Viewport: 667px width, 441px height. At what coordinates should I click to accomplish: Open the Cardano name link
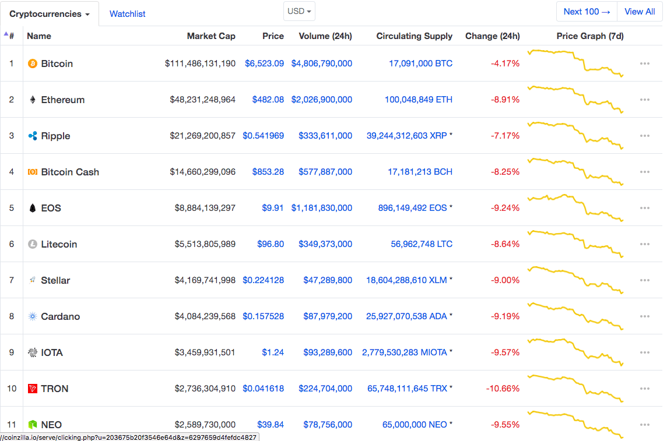point(60,316)
